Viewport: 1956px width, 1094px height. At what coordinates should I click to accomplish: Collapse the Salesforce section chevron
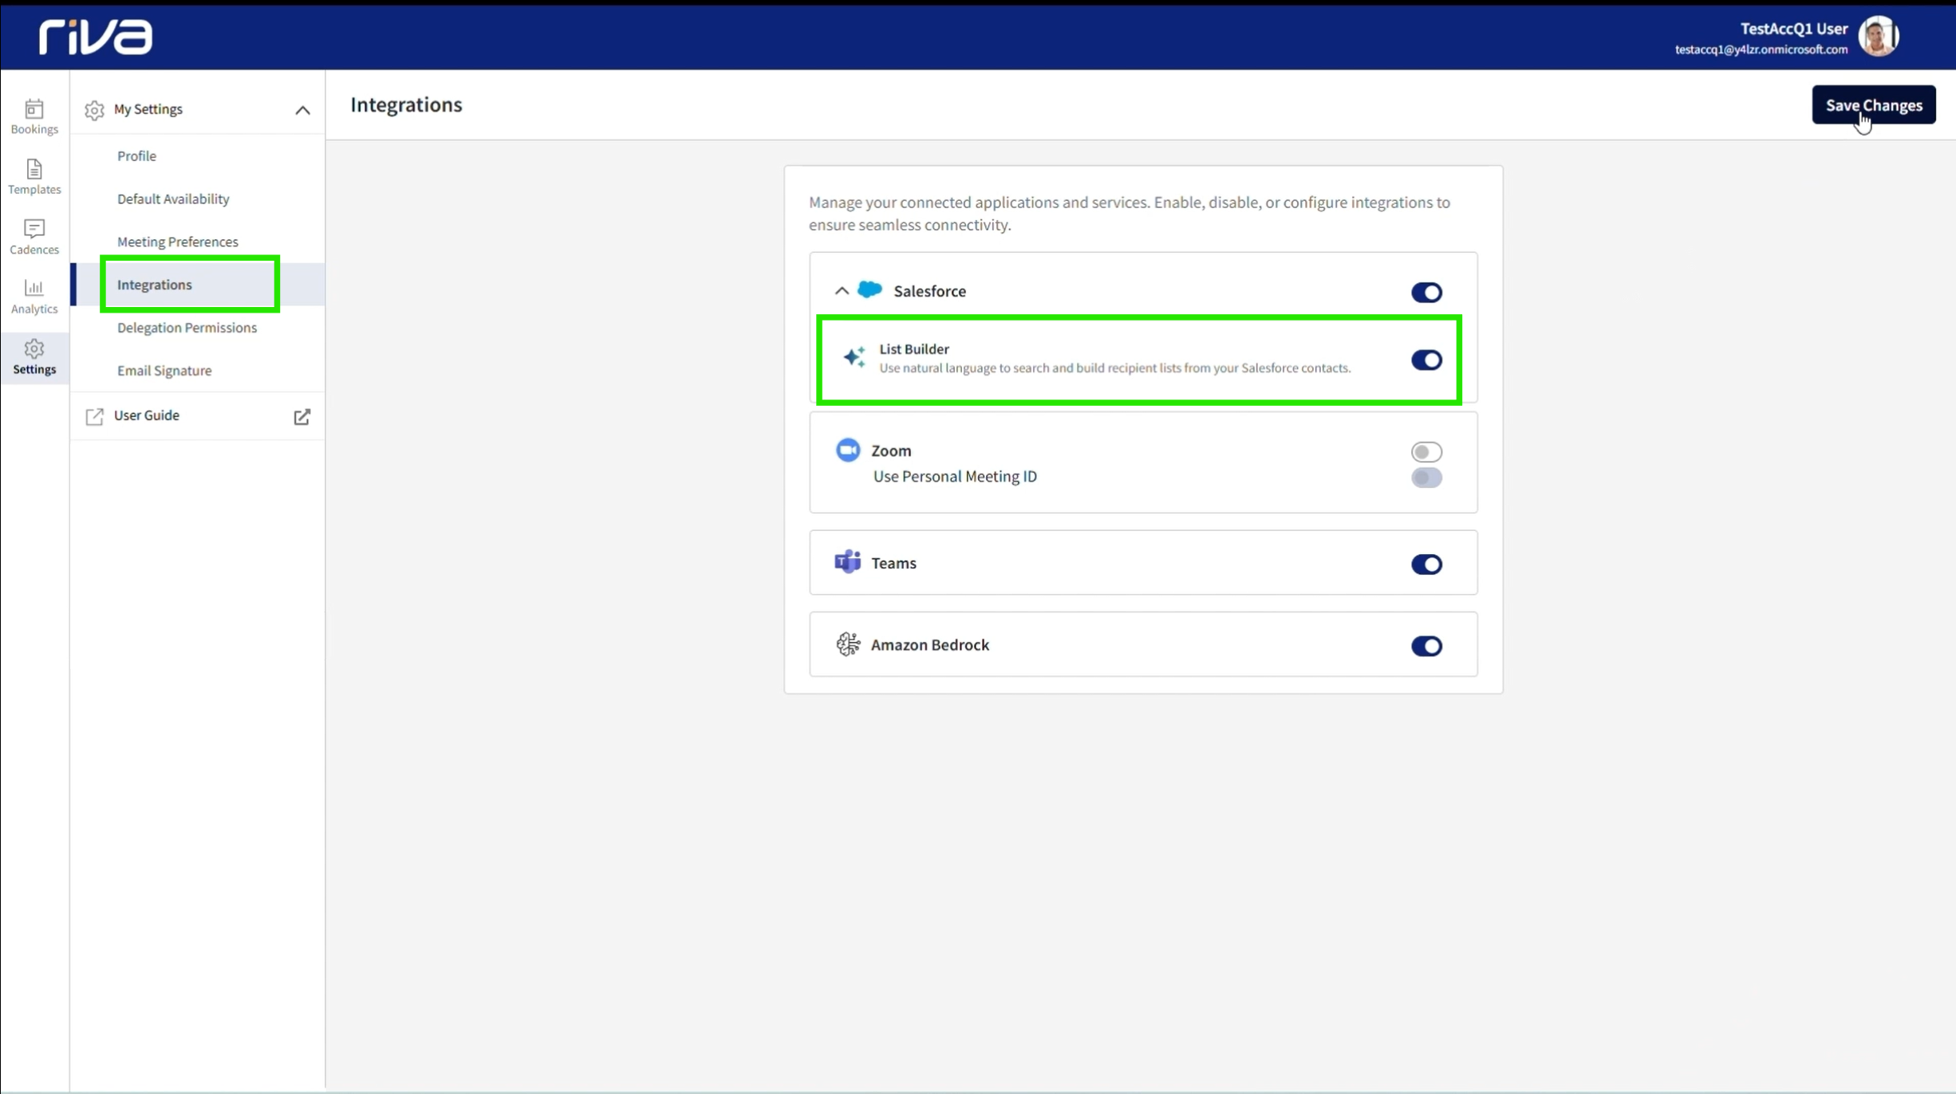(842, 291)
